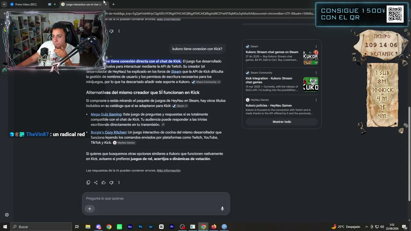The image size is (411, 231).
Task: Open Kukoro: Stream chat games on Steam result
Action: click(272, 52)
